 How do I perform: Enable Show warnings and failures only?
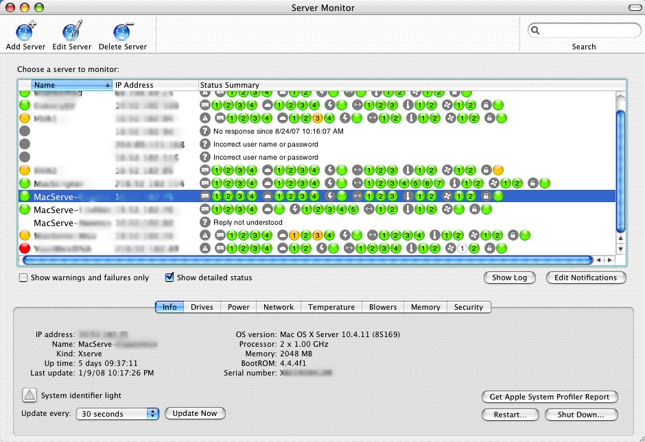(23, 278)
